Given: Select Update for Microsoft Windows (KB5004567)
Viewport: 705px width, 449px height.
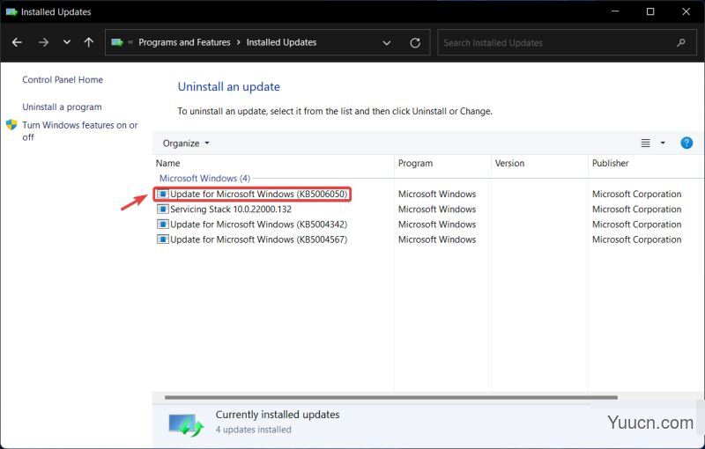Looking at the screenshot, I should (258, 239).
